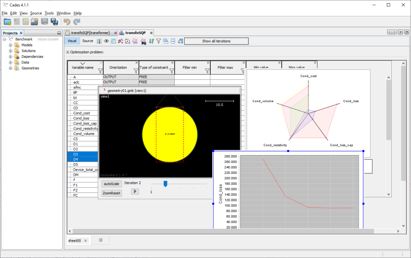Image resolution: width=411 pixels, height=258 pixels.
Task: Click the New Package (box with plus) icon
Action: click(x=25, y=22)
